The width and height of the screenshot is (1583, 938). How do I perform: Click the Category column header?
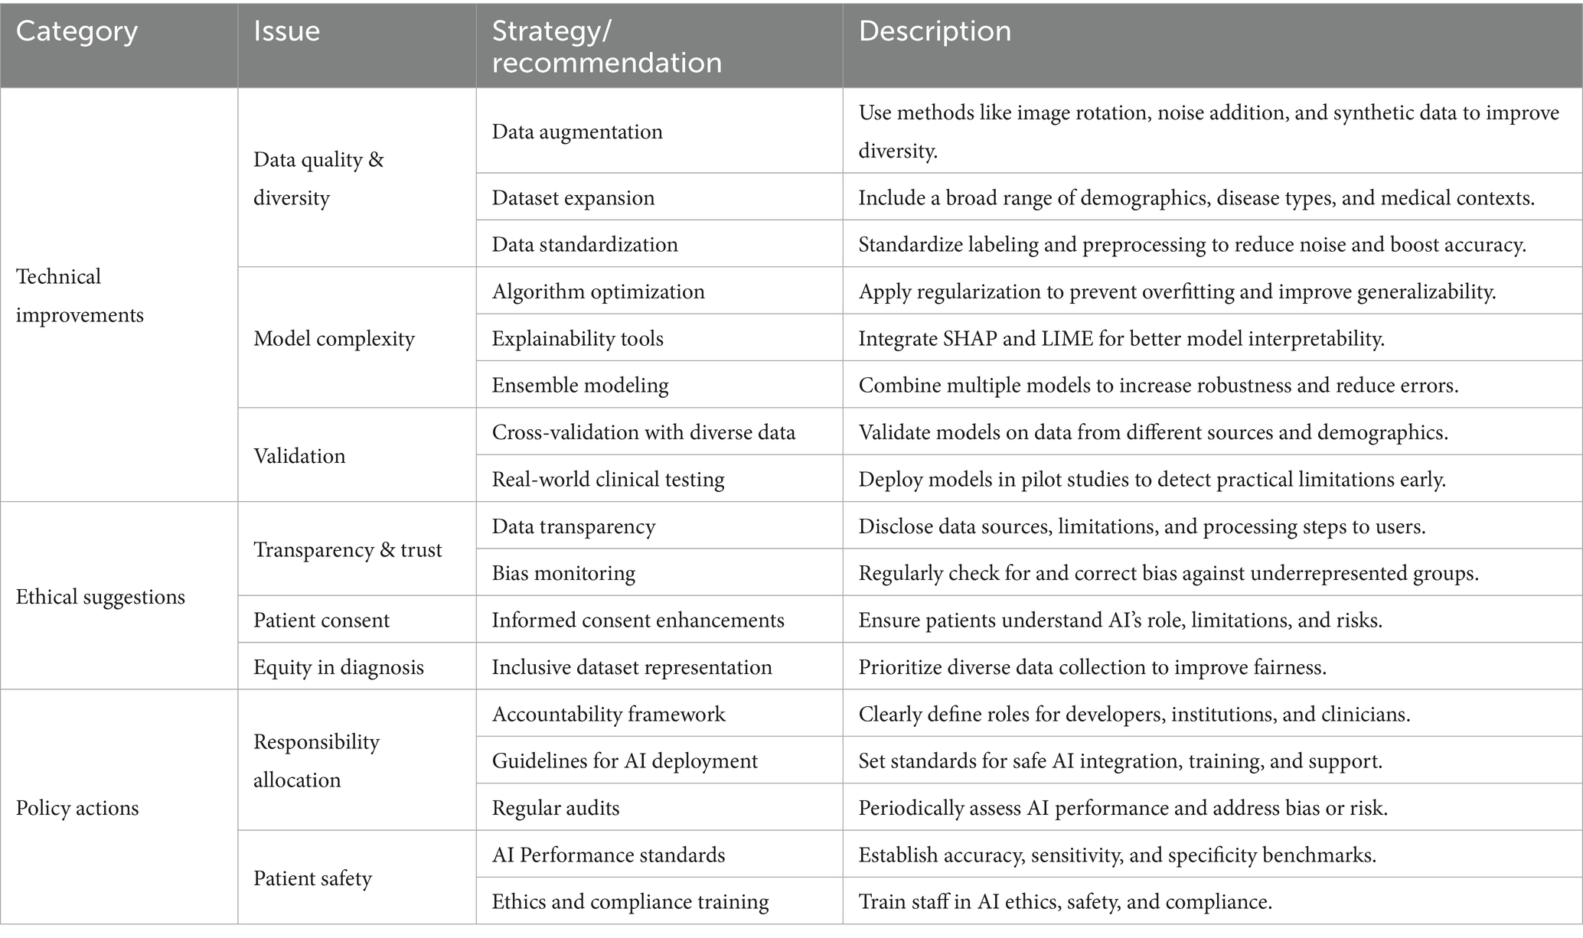(77, 31)
